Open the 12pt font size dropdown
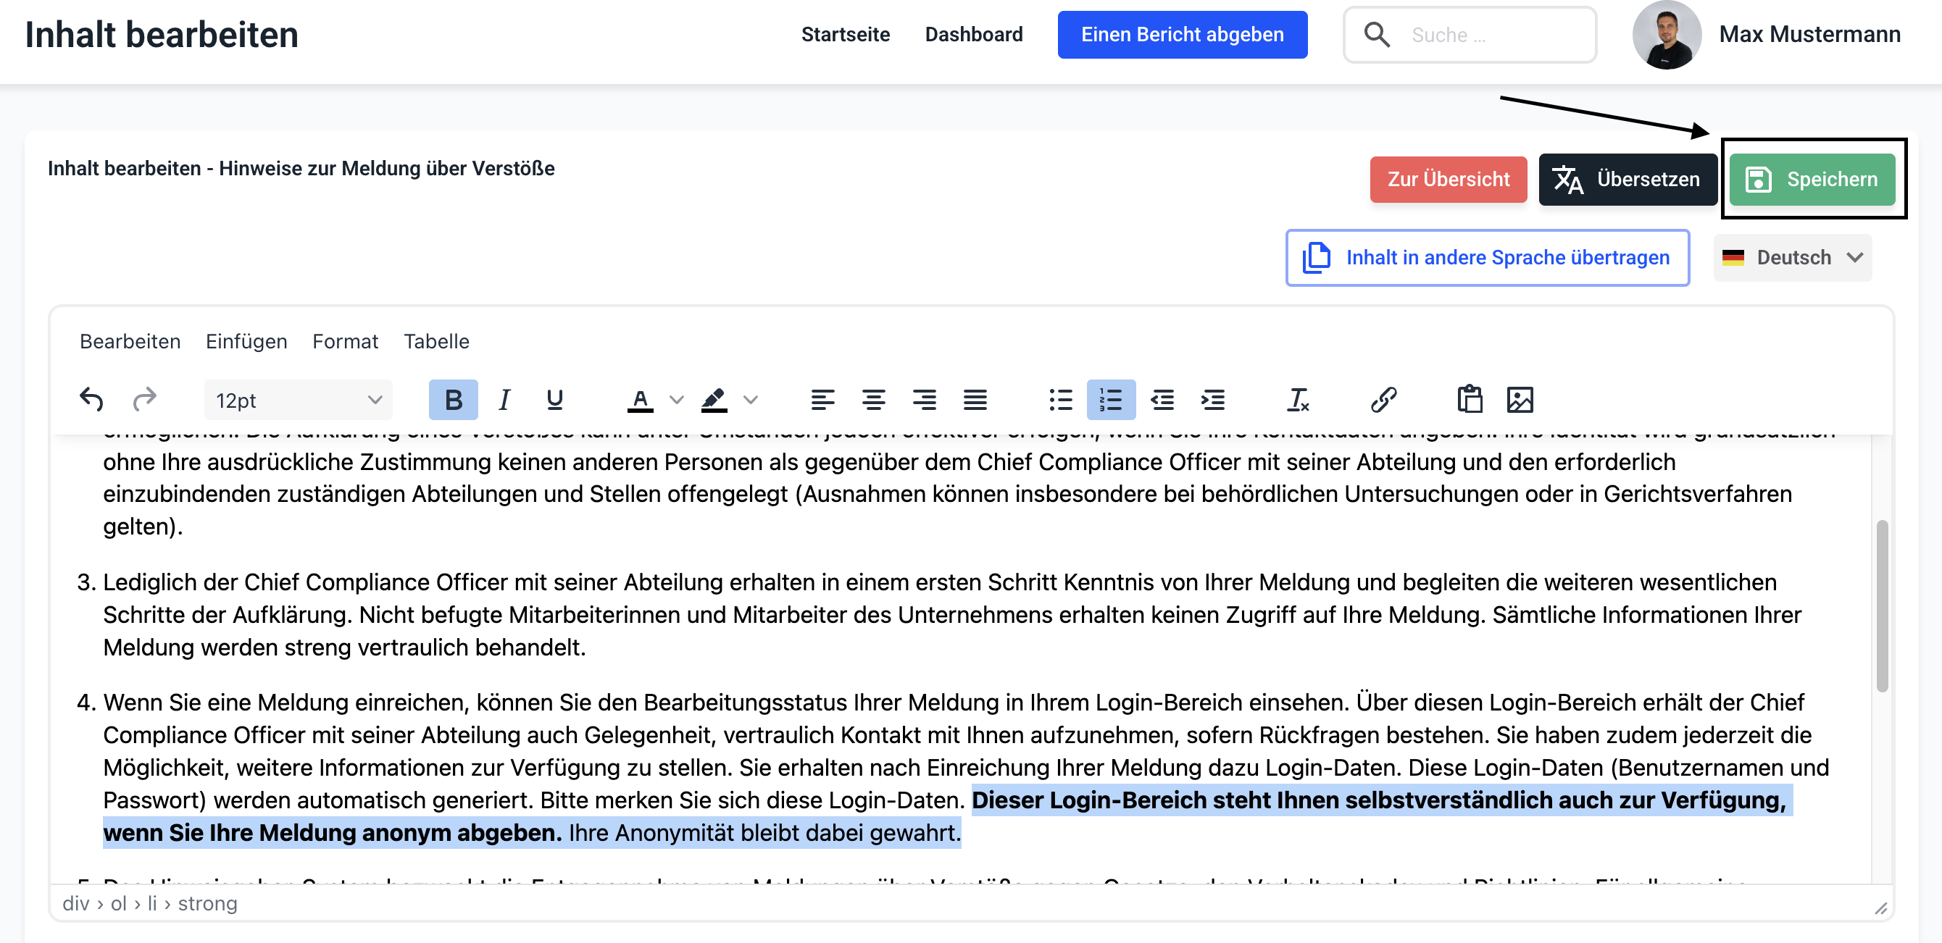 click(x=298, y=401)
